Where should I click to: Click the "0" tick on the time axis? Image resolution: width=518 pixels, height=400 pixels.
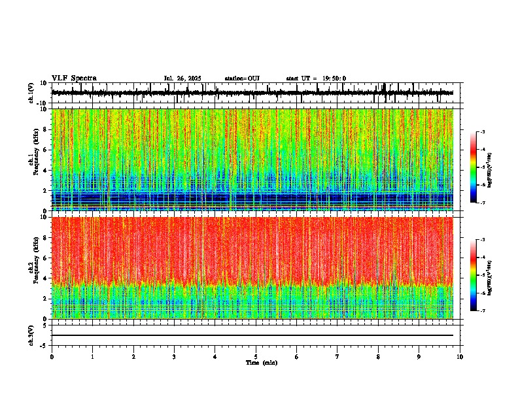[x=52, y=357]
